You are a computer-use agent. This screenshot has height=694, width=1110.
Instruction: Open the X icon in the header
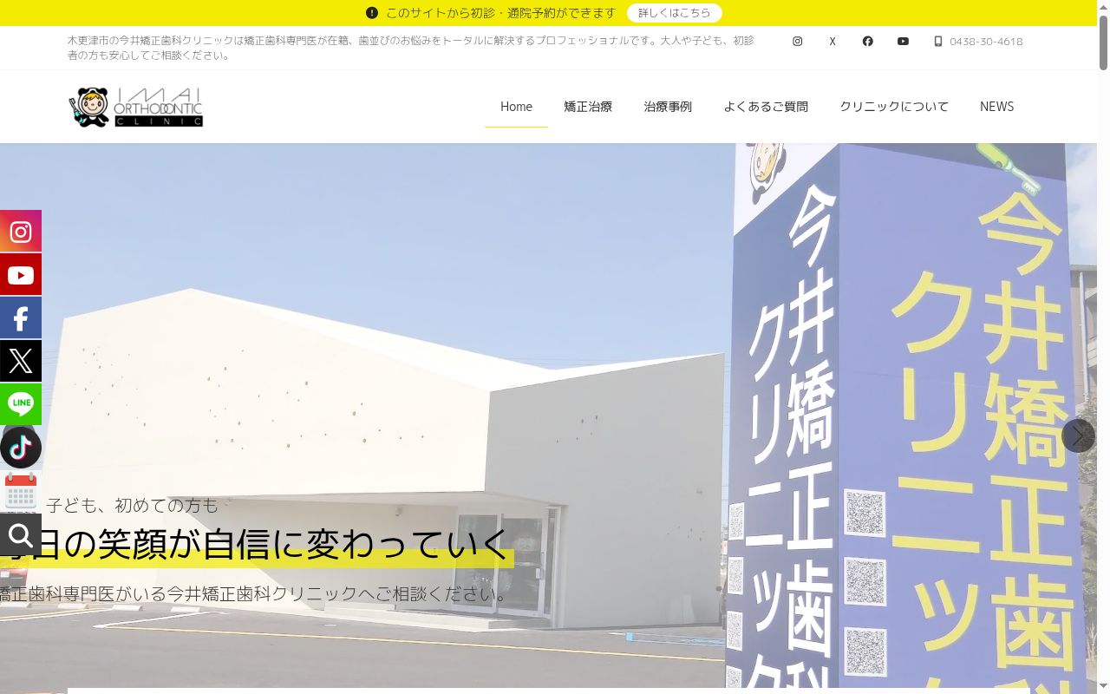tap(832, 42)
